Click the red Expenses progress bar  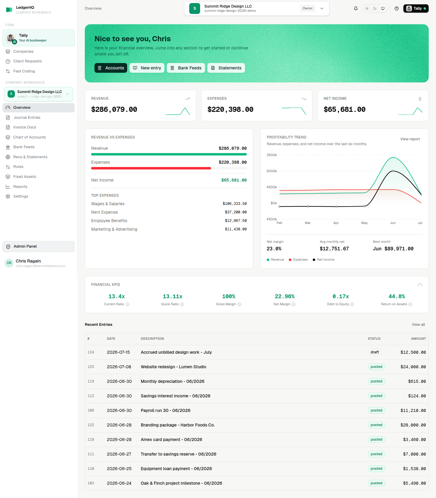click(151, 168)
